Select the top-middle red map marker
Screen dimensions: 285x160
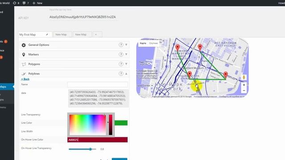click(200, 47)
